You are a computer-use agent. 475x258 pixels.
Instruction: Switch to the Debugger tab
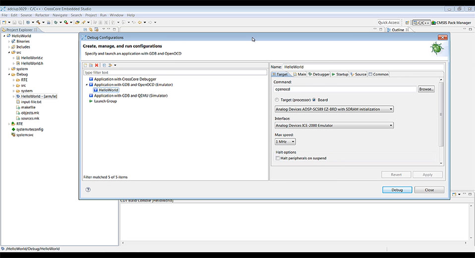point(319,74)
